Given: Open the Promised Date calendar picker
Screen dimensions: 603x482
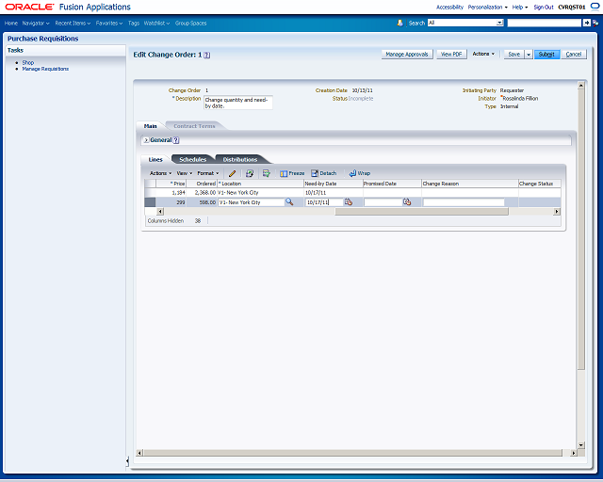Looking at the screenshot, I should pos(407,201).
